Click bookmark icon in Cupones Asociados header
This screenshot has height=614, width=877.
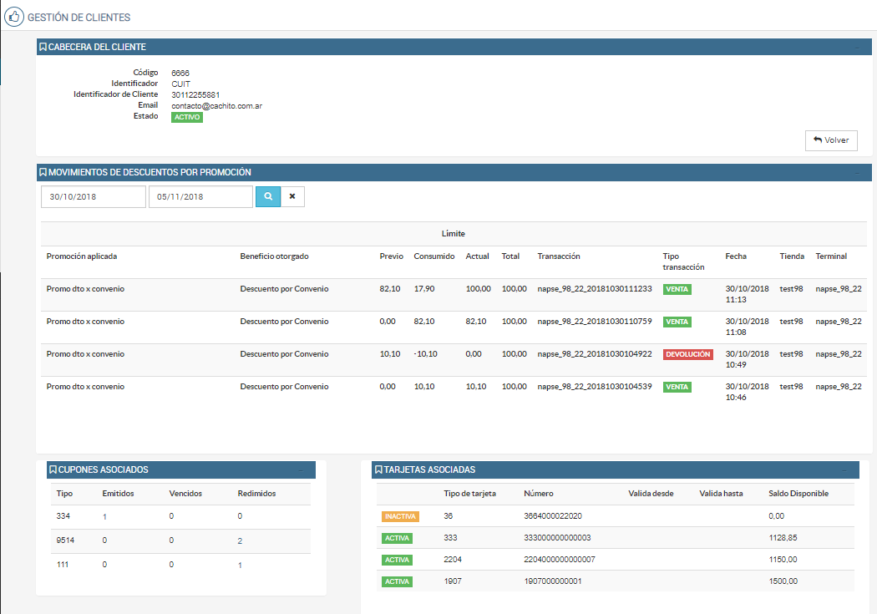coord(53,470)
